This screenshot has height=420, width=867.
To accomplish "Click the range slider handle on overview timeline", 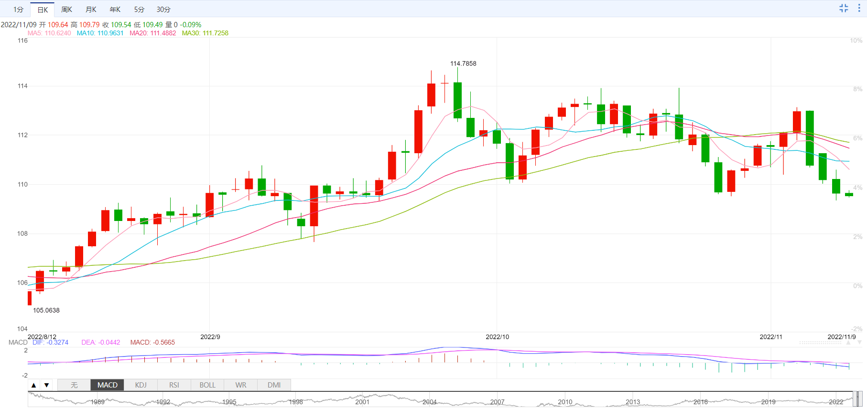I will tap(858, 399).
